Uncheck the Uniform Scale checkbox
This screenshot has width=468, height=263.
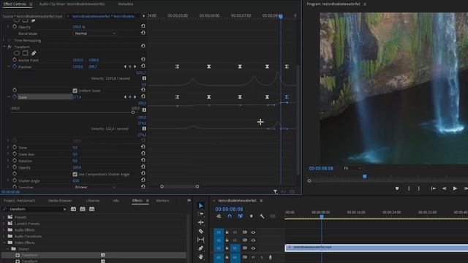75,91
